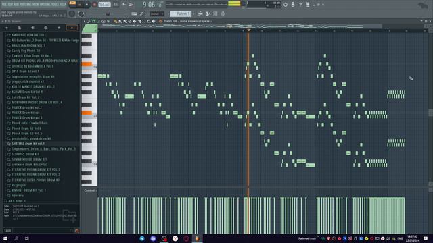Select the mute tool speaker icon
Viewport: 433px width, 243px height.
(x=135, y=21)
